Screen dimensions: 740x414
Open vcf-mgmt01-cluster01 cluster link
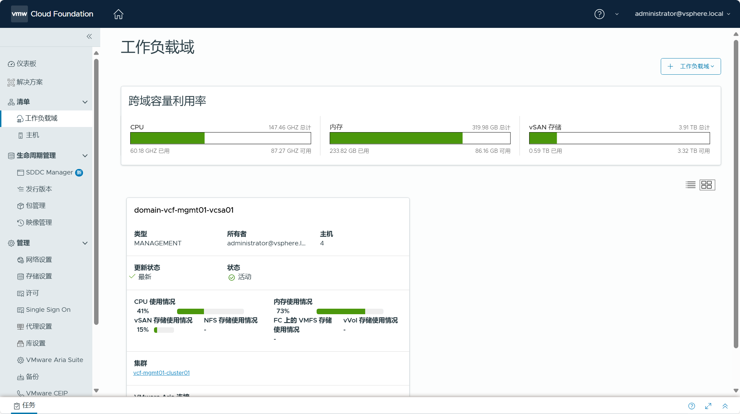click(x=161, y=373)
